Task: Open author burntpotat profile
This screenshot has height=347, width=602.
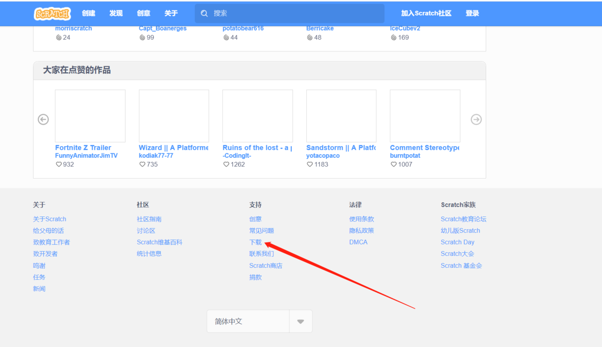Action: pyautogui.click(x=405, y=156)
